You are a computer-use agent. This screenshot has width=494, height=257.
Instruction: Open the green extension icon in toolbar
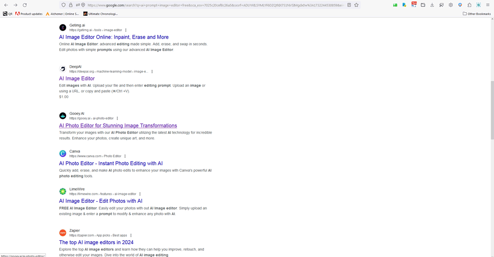pyautogui.click(x=395, y=5)
